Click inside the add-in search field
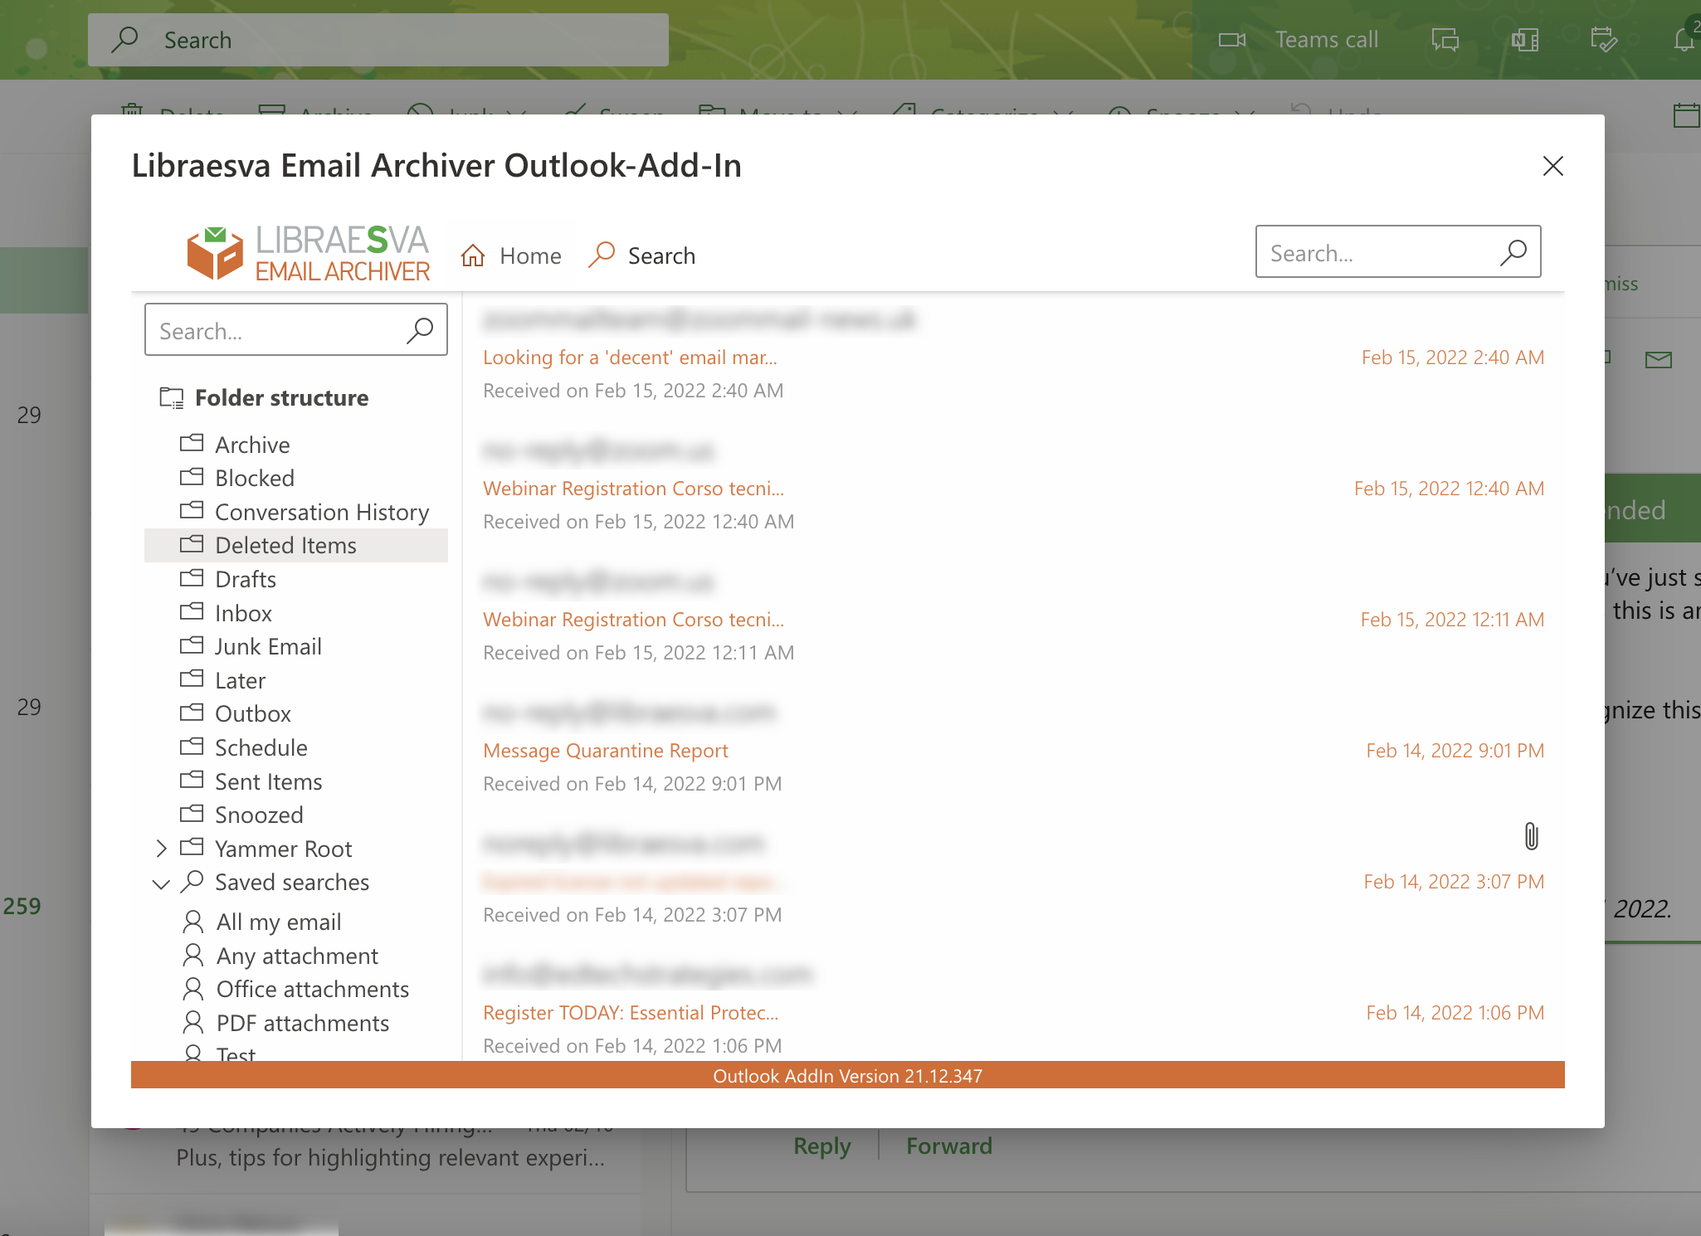 1369,252
